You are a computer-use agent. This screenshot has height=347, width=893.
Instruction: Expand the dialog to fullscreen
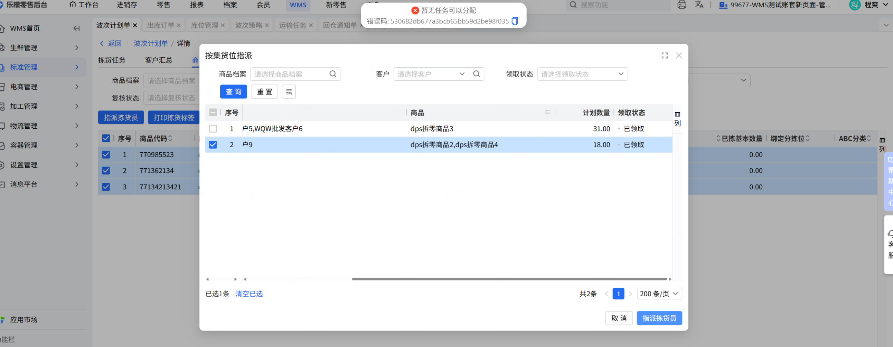coord(665,55)
